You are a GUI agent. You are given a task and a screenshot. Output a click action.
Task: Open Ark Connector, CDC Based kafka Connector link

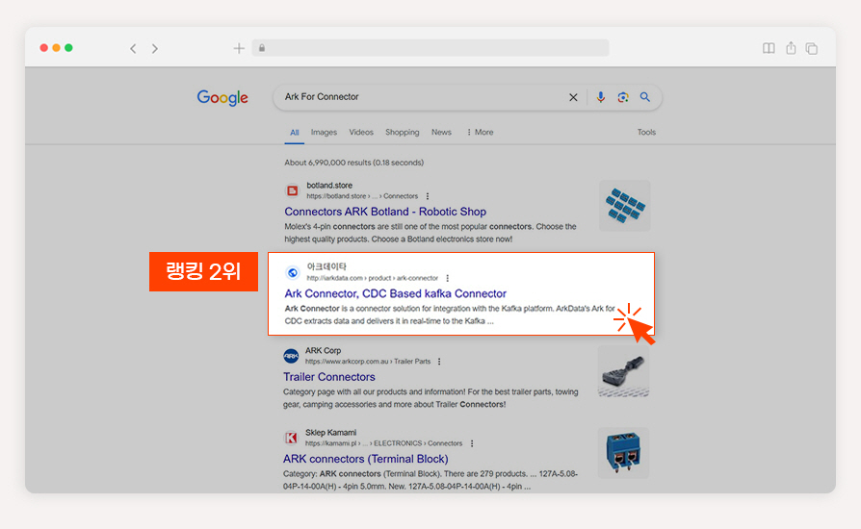coord(396,293)
